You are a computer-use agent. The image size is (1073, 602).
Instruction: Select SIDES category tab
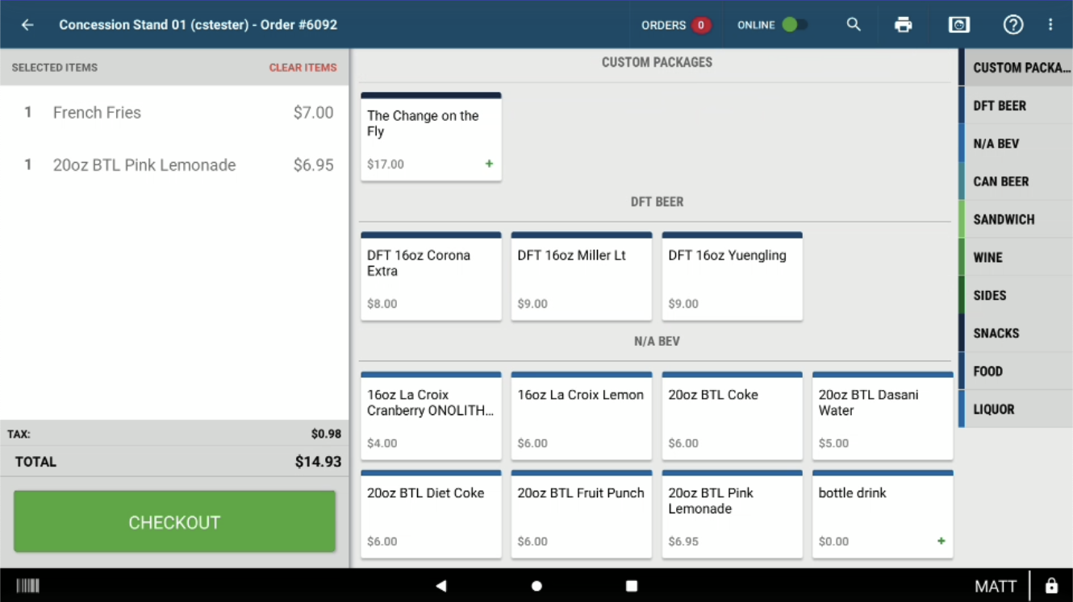coord(1016,295)
